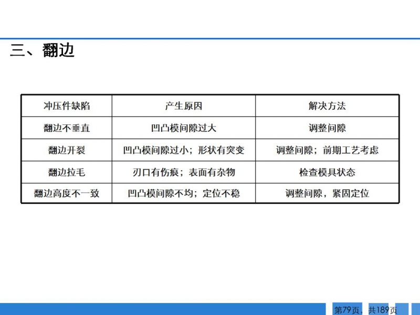Click the cell '检查模具状态'
The height and width of the screenshot is (315, 420).
click(327, 172)
